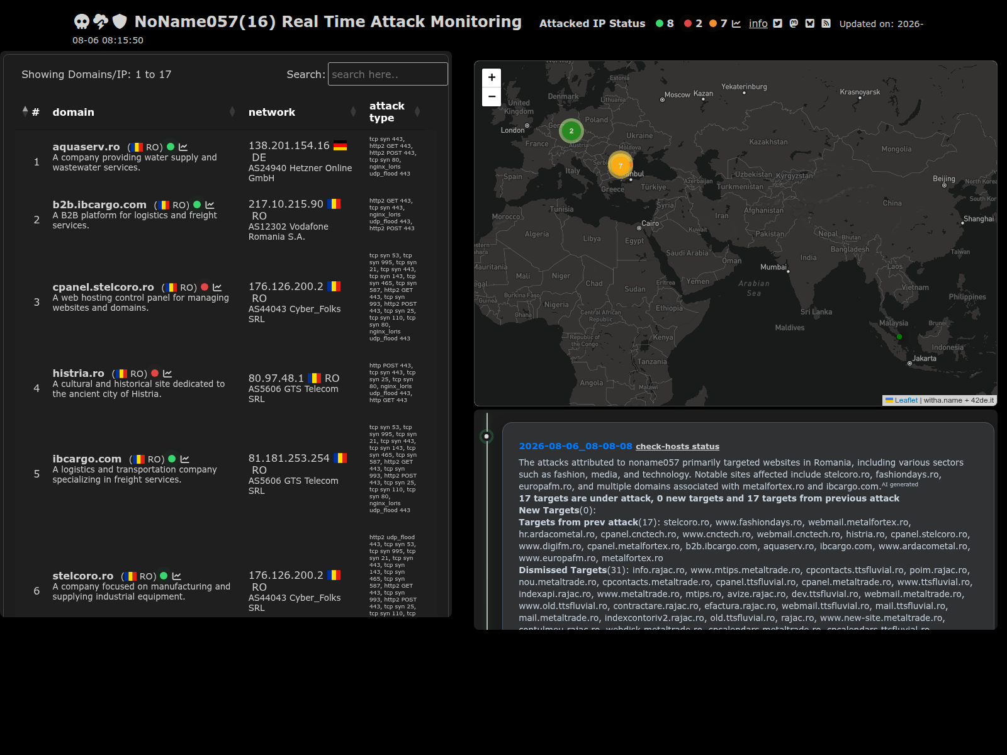1007x755 pixels.
Task: Click the timeline marker beside the report
Action: point(487,436)
